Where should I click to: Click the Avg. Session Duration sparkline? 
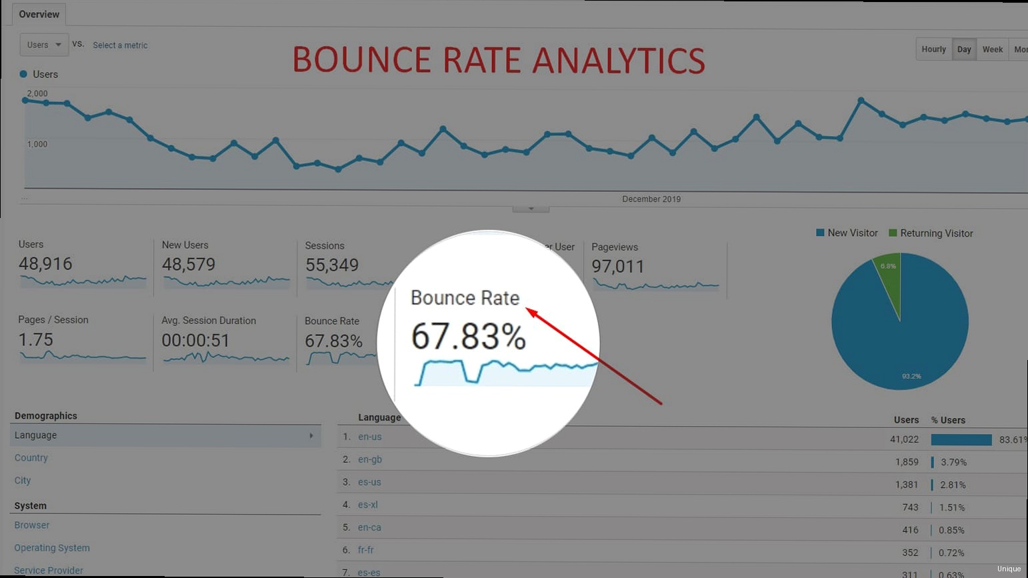click(225, 358)
